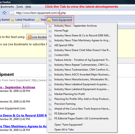Open the Help menu
Image resolution: width=135 pixels, height=134 pixels.
(x=28, y=7)
